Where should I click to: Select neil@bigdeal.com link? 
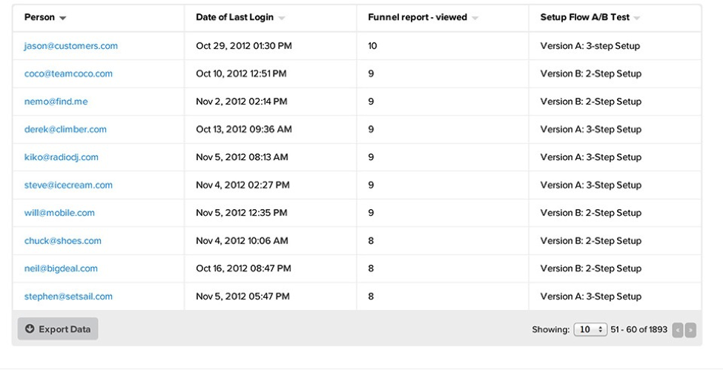[x=61, y=268]
